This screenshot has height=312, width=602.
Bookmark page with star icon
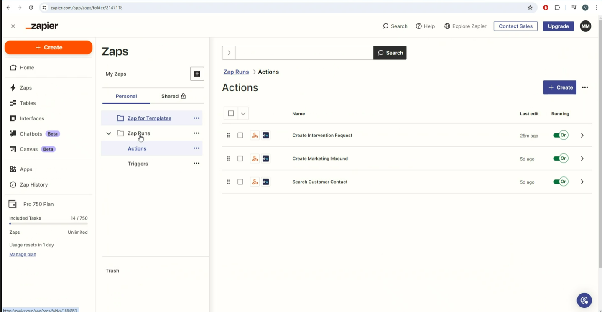pos(530,8)
